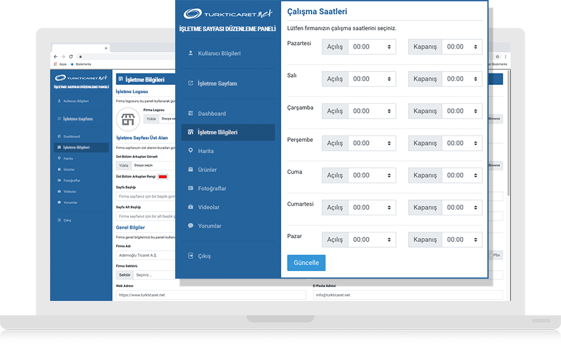Click the Sayfa Alt Başlığı input field

(x=145, y=216)
